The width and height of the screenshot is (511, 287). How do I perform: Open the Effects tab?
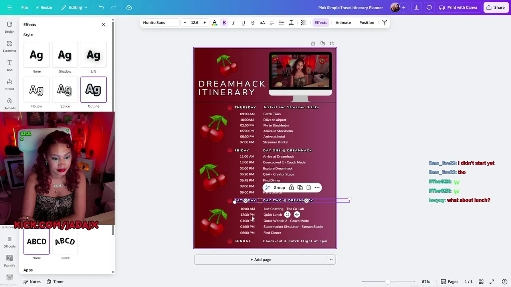tap(321, 23)
